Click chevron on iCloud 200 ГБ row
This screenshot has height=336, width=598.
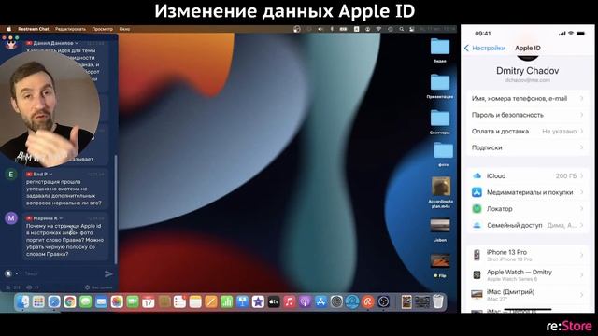(581, 176)
